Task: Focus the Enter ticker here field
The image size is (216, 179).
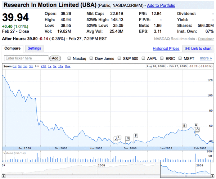Action: pos(26,58)
